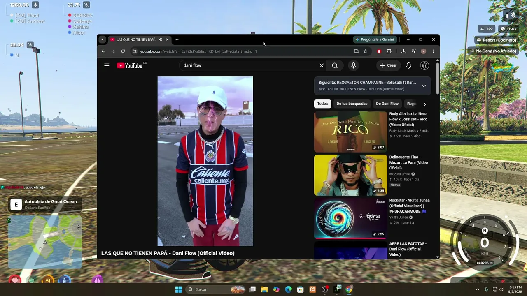Open the Windows Start menu
The width and height of the screenshot is (527, 296).
pos(178,289)
